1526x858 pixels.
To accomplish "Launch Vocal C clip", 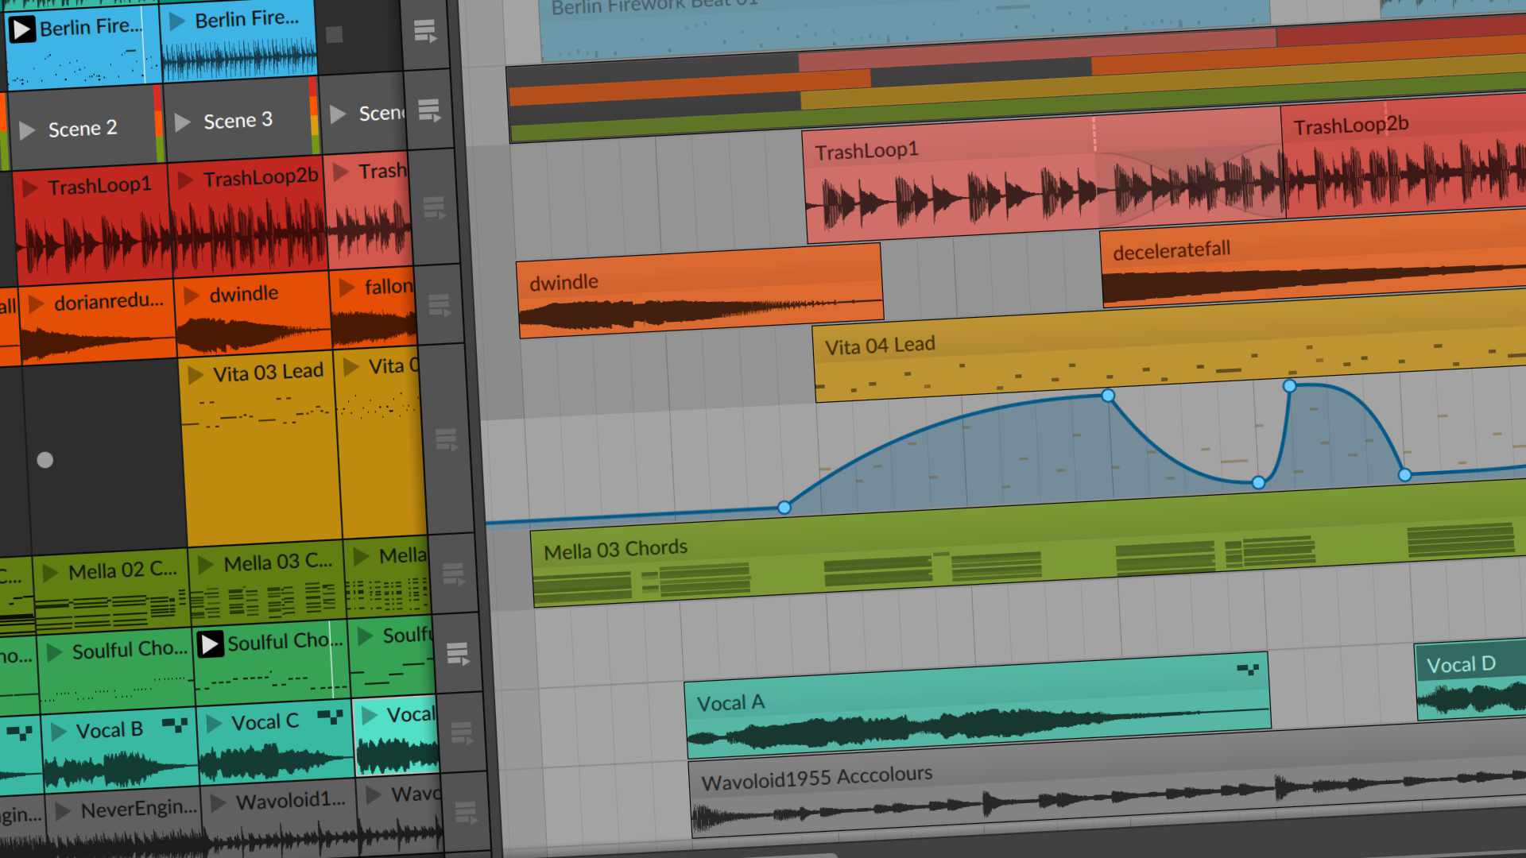I will coord(213,724).
